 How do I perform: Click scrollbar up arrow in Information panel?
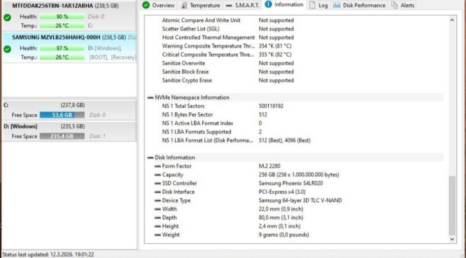[452, 20]
